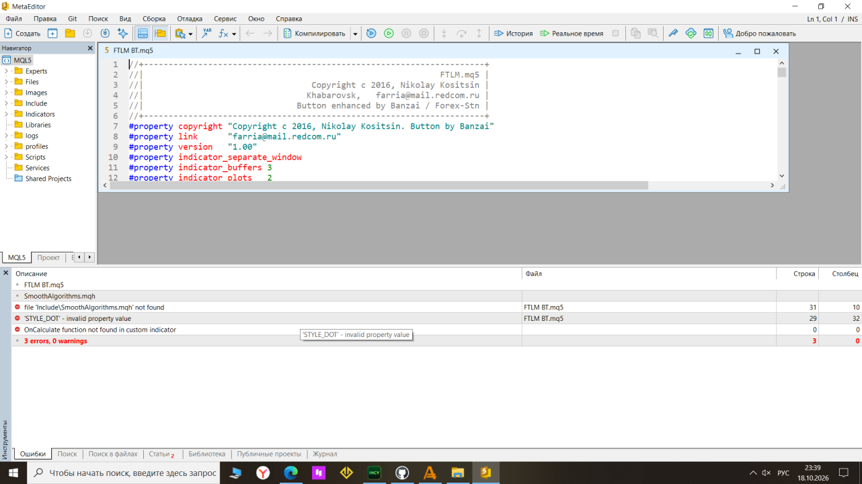Screen dimensions: 862x484
Task: Open the Компилировать dropdown arrow
Action: [x=355, y=33]
